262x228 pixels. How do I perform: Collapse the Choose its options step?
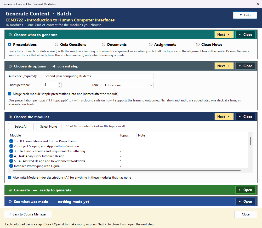pyautogui.click(x=246, y=66)
